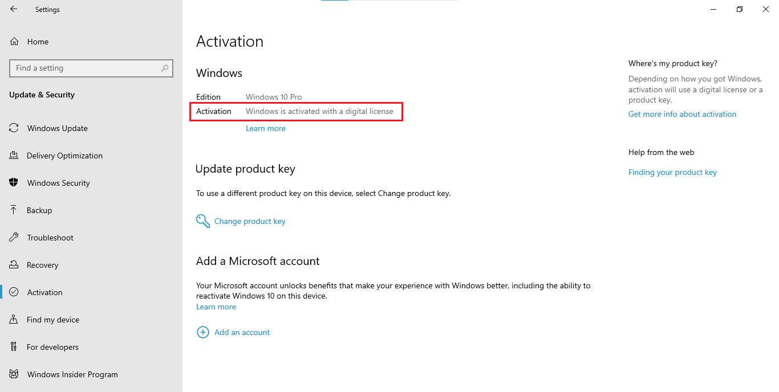Select Activation in the sidebar
Screen dimensions: 779x392
click(44, 292)
